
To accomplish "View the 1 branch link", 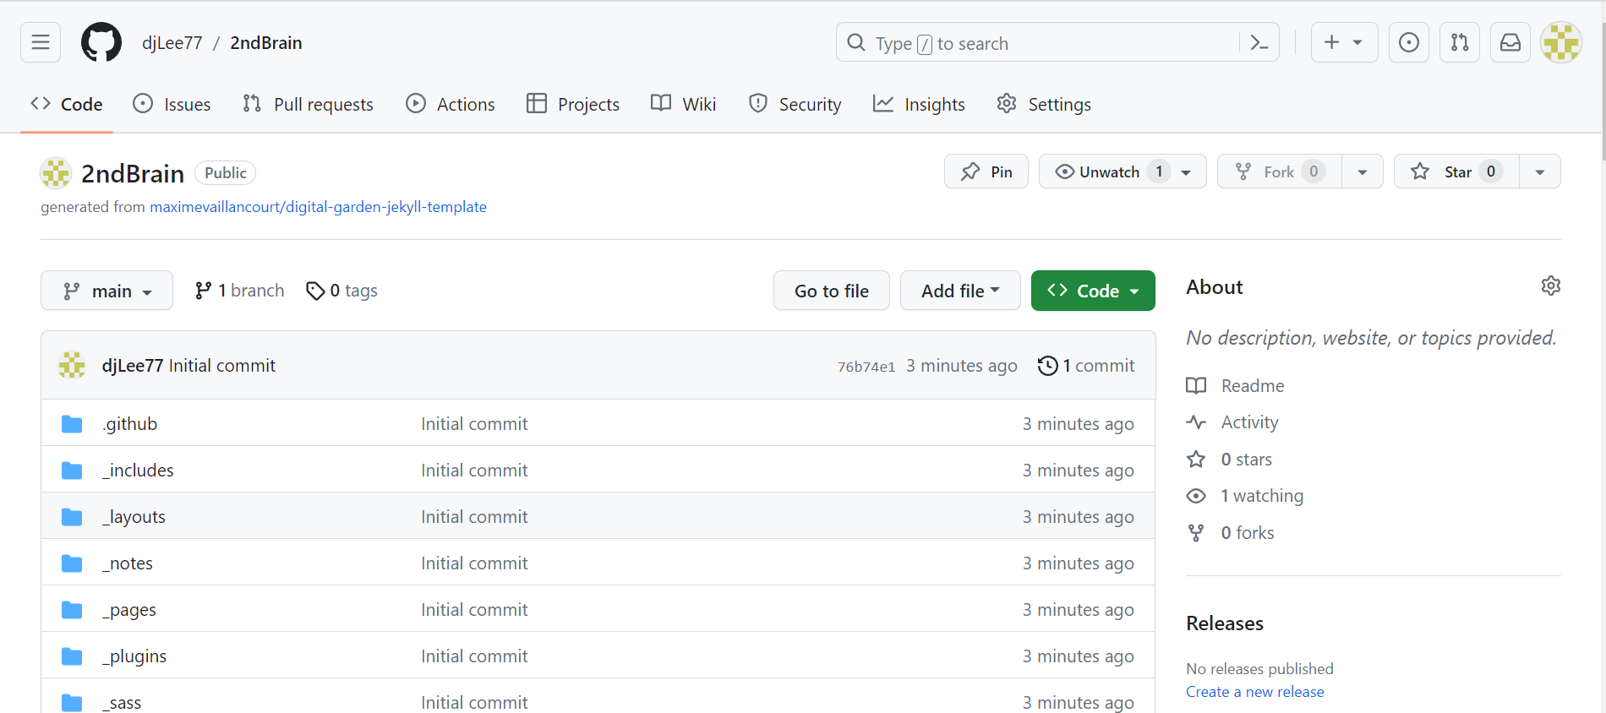I will [239, 291].
